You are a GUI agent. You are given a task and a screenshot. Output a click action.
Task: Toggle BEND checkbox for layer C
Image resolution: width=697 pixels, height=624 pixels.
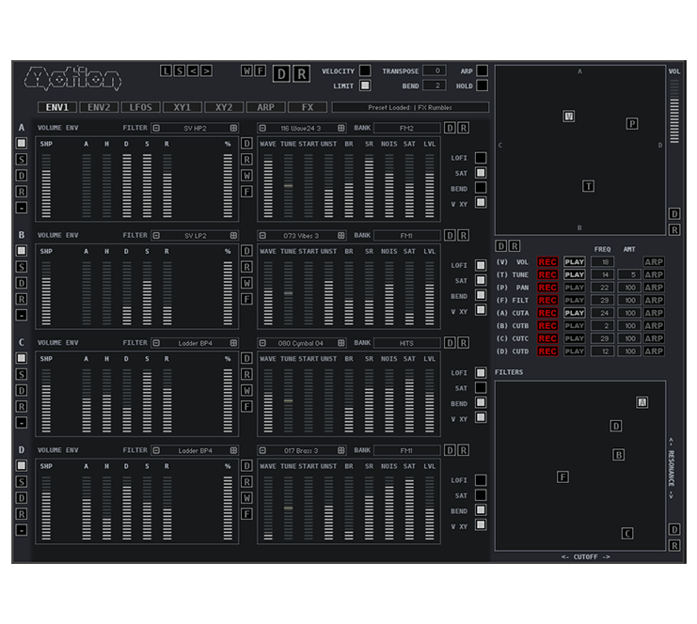pos(481,402)
